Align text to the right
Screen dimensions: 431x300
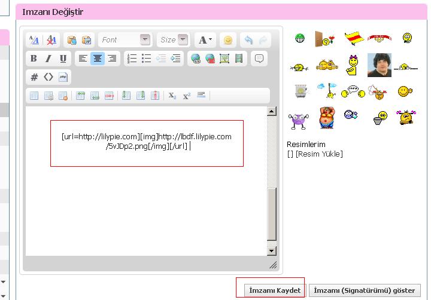[x=112, y=59]
